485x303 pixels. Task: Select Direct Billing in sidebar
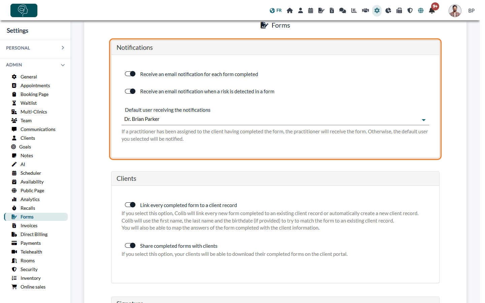point(34,234)
